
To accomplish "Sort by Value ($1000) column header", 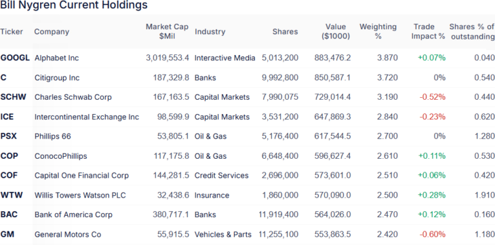I will [336, 31].
